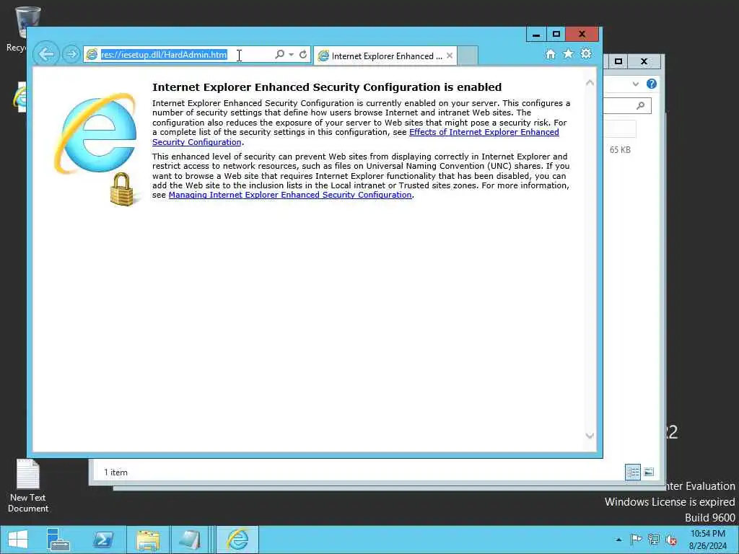The height and width of the screenshot is (554, 739).
Task: Open Managing Internet Explorer Enhanced Security Configuration link
Action: pos(290,195)
